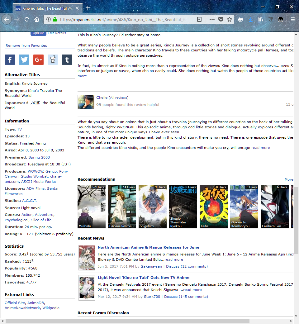The width and height of the screenshot is (299, 324).
Task: Bookmark this page with star icon
Action: coord(230,19)
